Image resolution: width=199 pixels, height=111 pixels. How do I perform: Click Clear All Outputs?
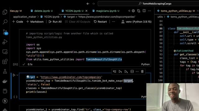coord(77,22)
